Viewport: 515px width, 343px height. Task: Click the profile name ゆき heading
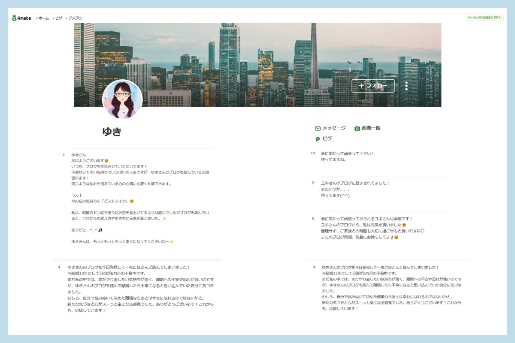coord(112,132)
